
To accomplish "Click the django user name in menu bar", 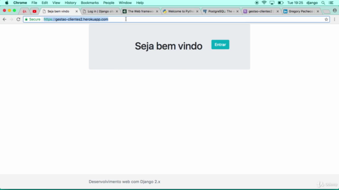I will (312, 3).
